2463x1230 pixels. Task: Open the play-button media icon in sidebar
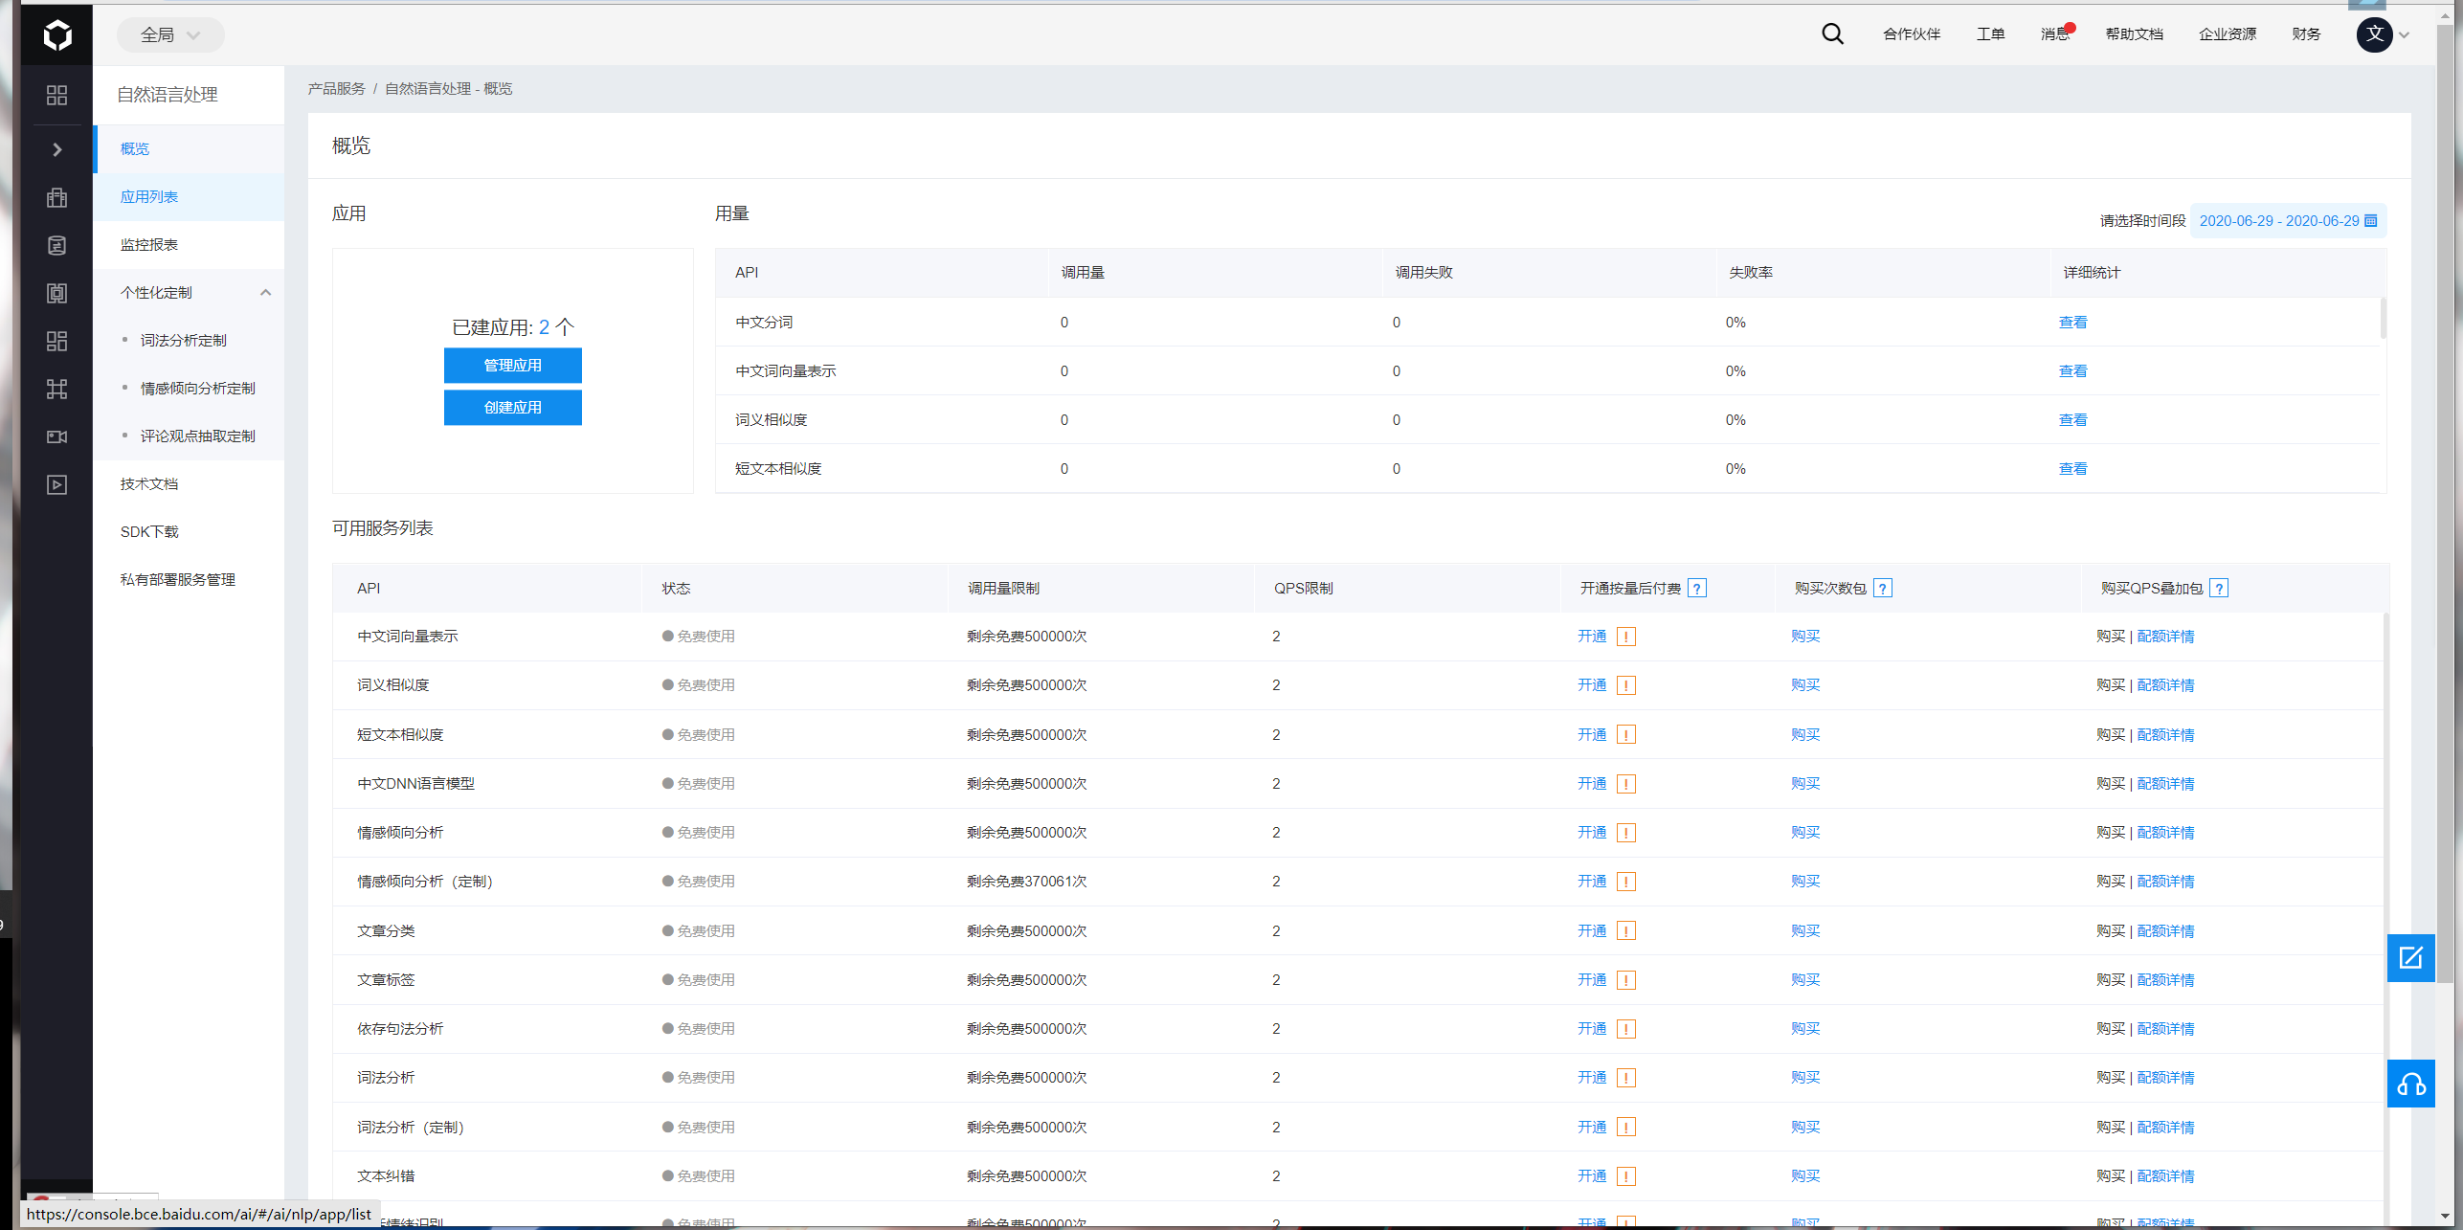(57, 484)
